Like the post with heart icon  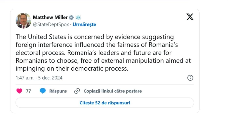[19, 91]
